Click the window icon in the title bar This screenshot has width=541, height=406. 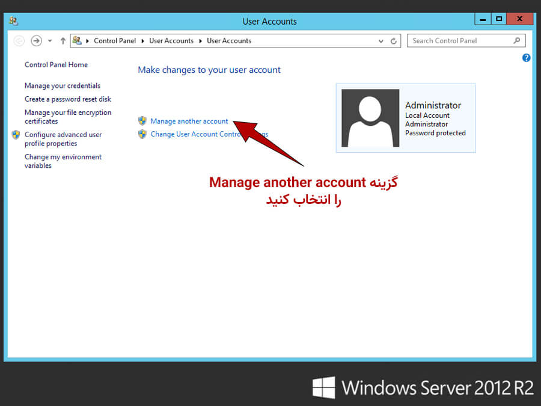click(13, 21)
